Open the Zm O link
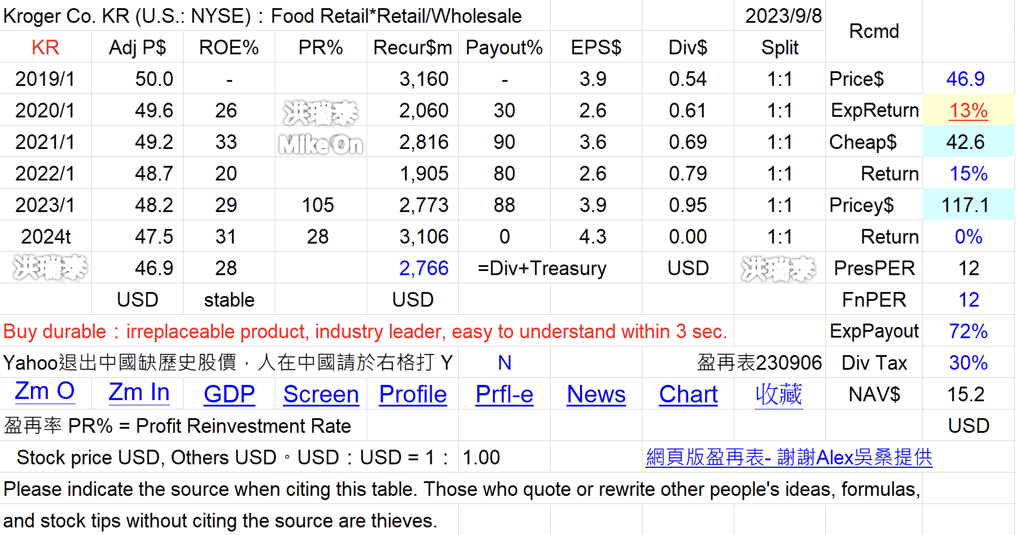Screen dimensions: 1016x535 coord(45,392)
